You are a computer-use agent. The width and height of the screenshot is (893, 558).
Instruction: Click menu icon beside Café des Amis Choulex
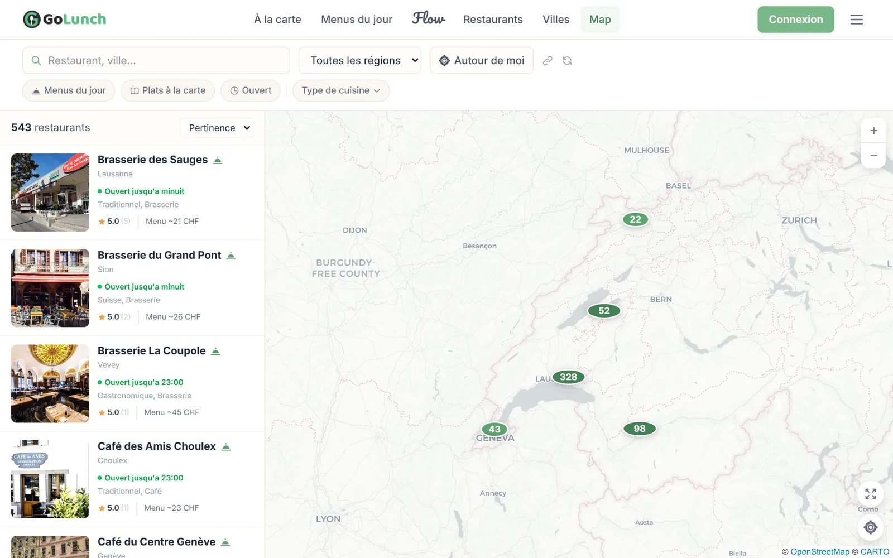click(226, 447)
